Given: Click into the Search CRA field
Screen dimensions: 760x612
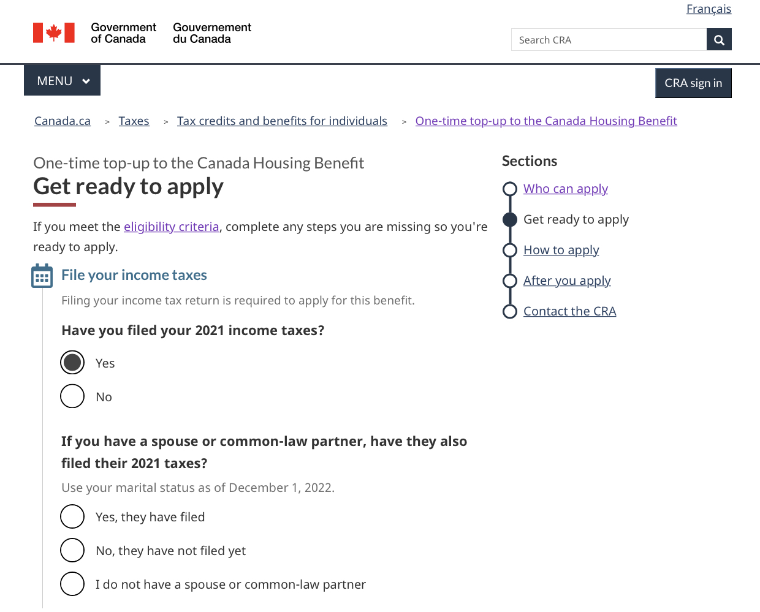Looking at the screenshot, I should [x=609, y=40].
